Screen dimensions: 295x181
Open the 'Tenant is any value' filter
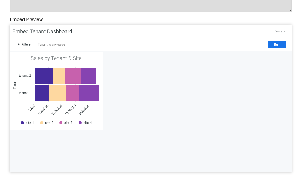click(51, 44)
